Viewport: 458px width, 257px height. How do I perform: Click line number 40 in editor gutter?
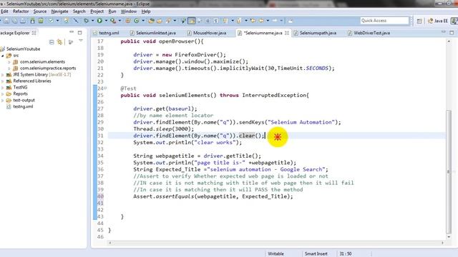click(100, 196)
